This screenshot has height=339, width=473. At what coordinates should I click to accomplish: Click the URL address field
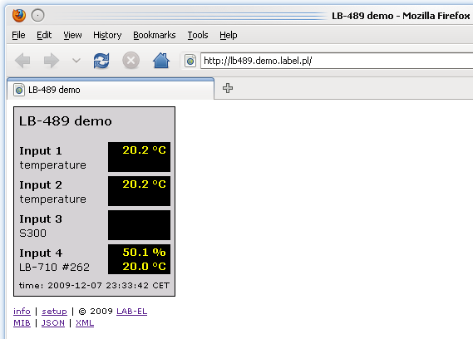click(337, 61)
